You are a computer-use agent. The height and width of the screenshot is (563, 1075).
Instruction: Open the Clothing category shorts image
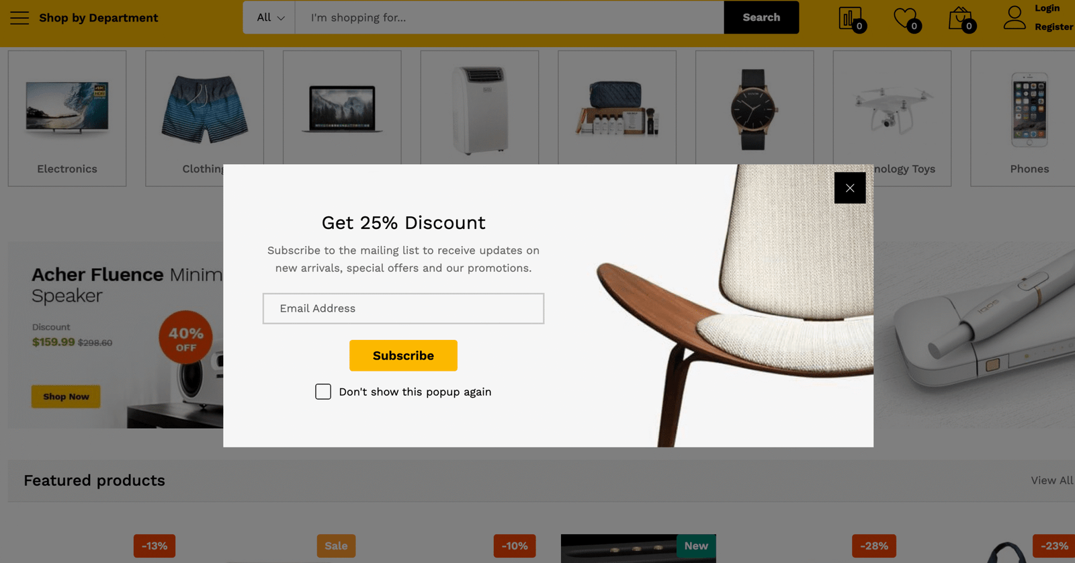point(204,109)
